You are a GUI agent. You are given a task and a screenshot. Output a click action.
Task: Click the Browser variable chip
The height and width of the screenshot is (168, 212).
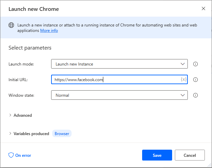click(x=62, y=134)
